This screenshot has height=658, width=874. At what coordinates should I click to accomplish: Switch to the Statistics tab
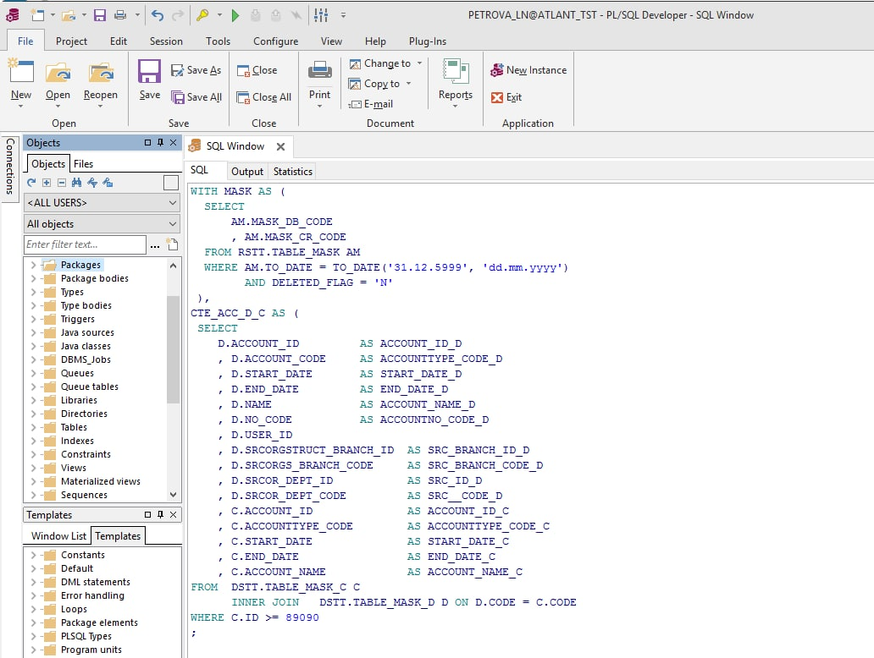pos(292,172)
